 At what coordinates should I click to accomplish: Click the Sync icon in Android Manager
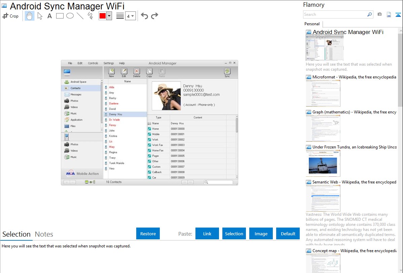coord(227,73)
